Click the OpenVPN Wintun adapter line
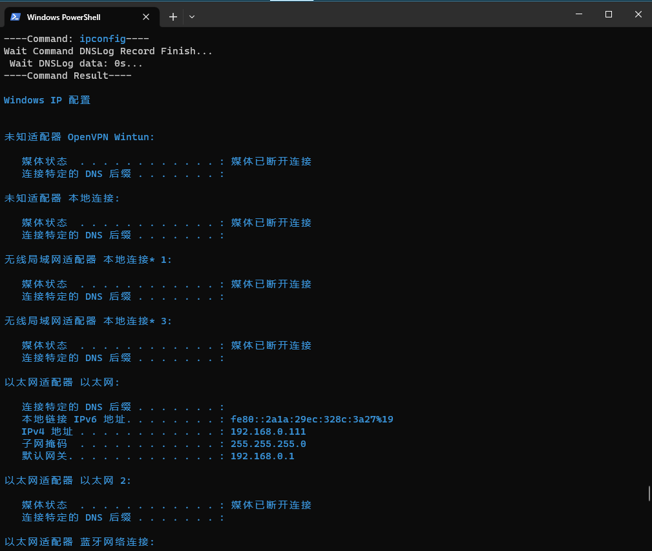The image size is (652, 551). 79,137
